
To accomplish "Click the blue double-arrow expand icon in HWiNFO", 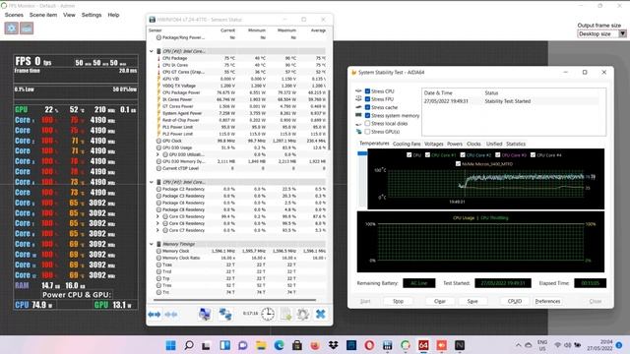I will coord(155,315).
